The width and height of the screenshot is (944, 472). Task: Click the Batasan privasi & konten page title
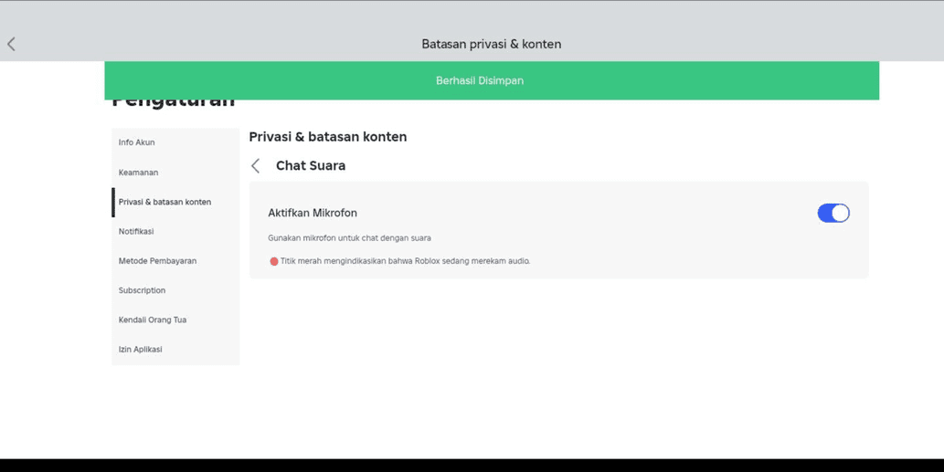pos(491,44)
